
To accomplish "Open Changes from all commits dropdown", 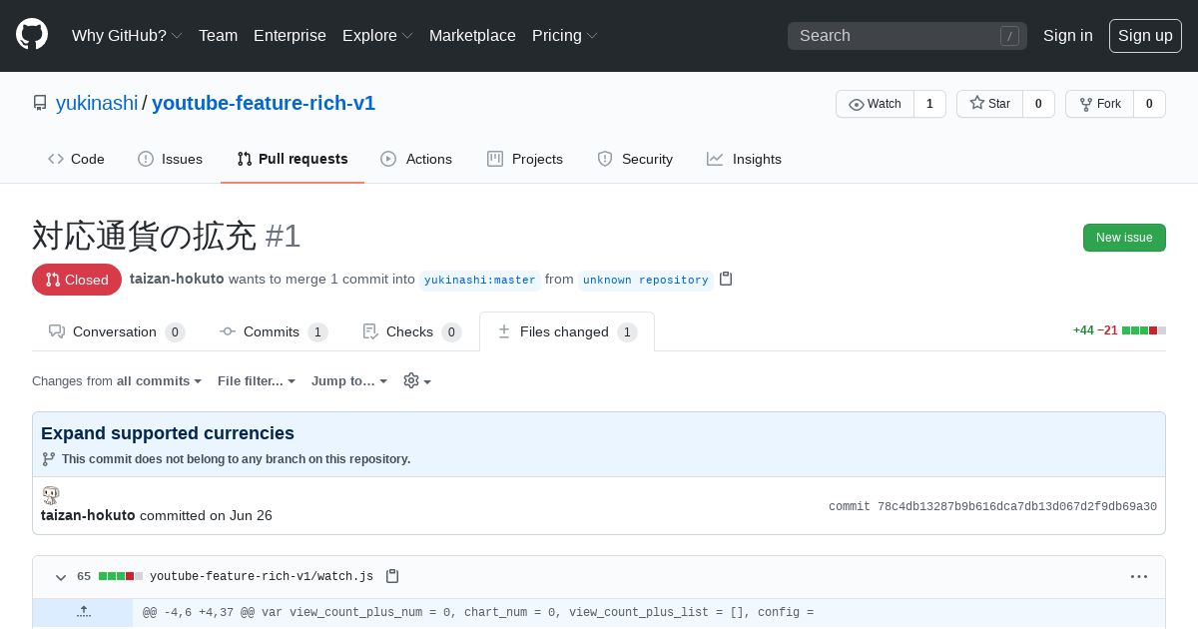I will click(117, 380).
